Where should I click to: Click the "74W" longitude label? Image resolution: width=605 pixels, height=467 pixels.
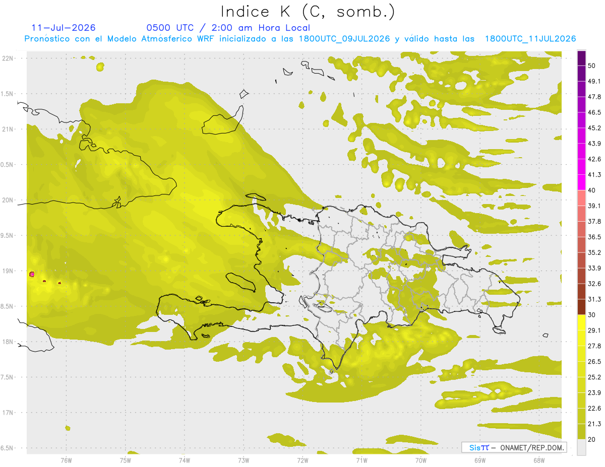click(184, 460)
